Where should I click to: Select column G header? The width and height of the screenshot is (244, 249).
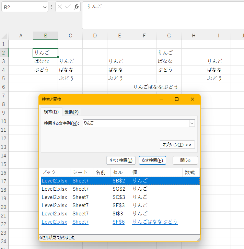(169, 36)
